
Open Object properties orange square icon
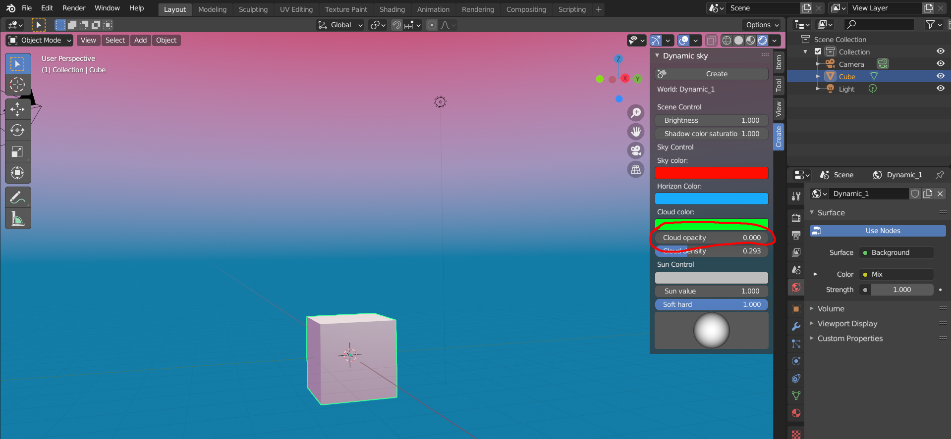click(x=796, y=309)
